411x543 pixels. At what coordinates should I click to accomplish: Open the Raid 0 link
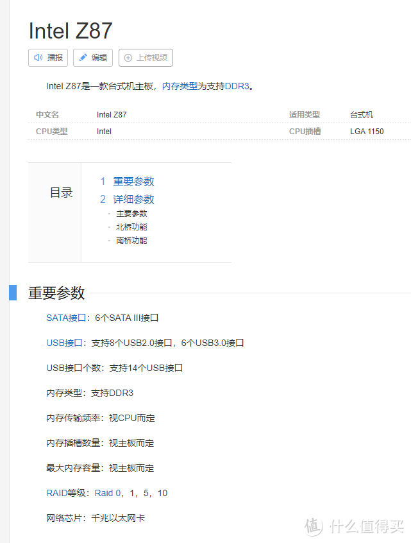[x=108, y=493]
